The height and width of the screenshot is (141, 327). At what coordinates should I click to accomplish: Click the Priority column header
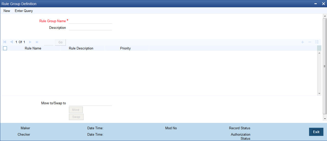coord(125,48)
